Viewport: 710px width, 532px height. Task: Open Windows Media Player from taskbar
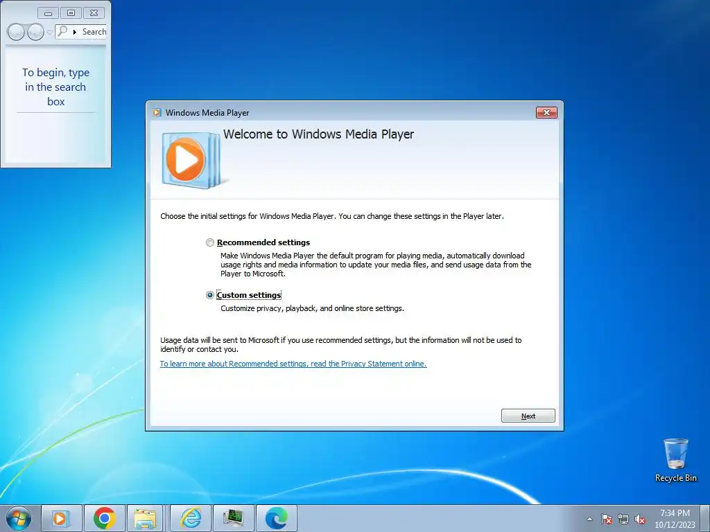61,518
